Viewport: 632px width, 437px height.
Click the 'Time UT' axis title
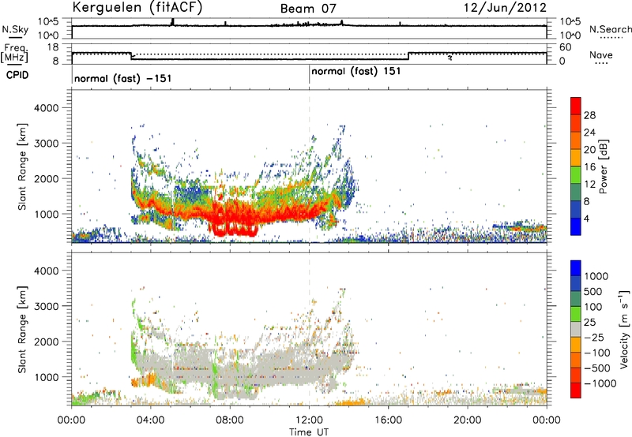pos(309,432)
